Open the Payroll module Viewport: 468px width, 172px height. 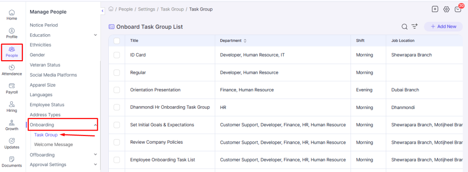pos(11,89)
